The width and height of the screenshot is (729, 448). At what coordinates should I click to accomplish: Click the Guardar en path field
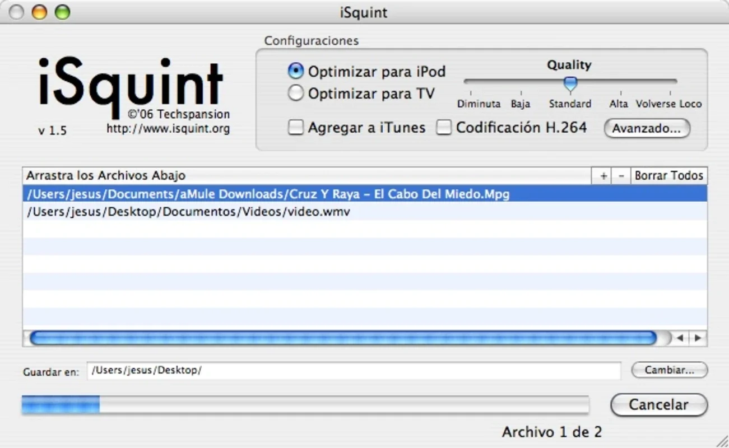[354, 370]
